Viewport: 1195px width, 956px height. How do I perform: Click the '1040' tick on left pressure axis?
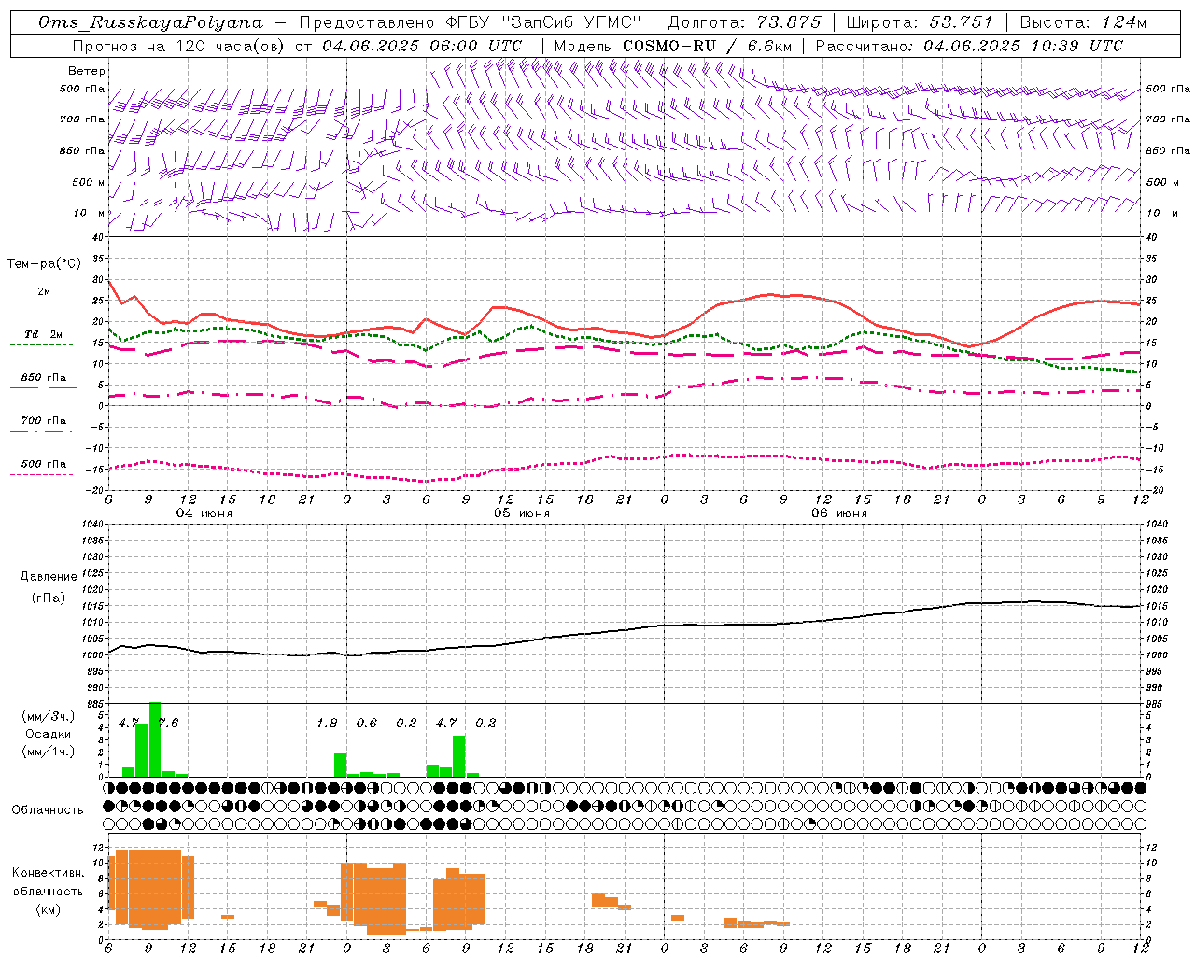tap(93, 525)
